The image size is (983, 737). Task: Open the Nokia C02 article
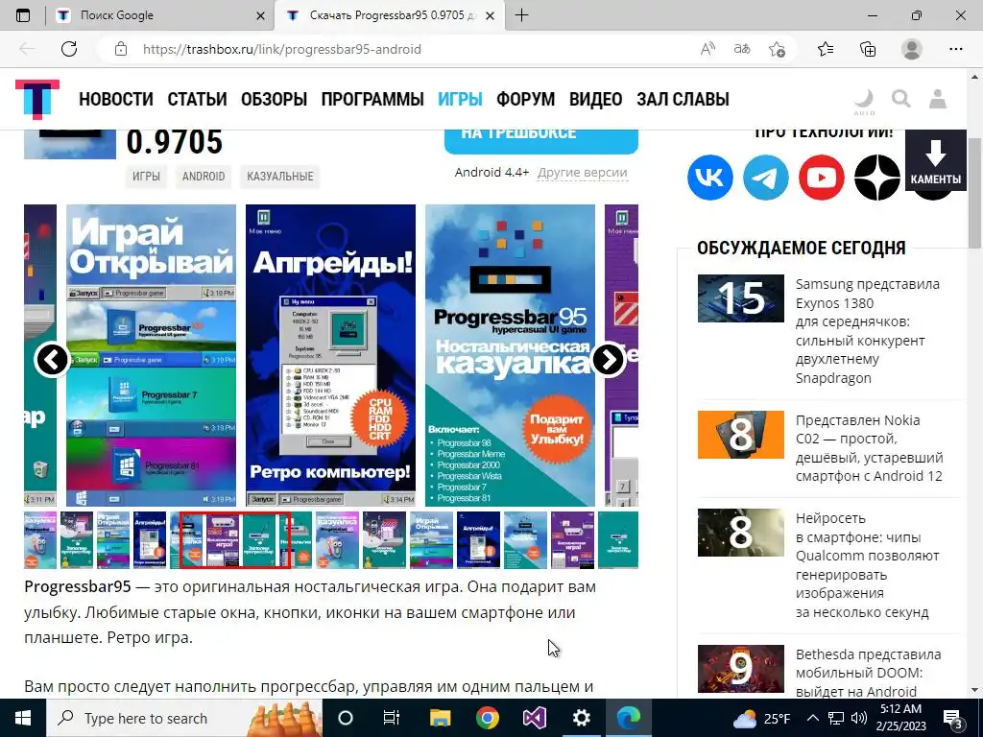coord(869,448)
